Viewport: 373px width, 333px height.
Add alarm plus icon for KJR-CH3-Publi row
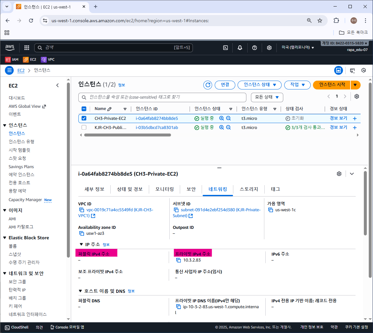point(355,128)
